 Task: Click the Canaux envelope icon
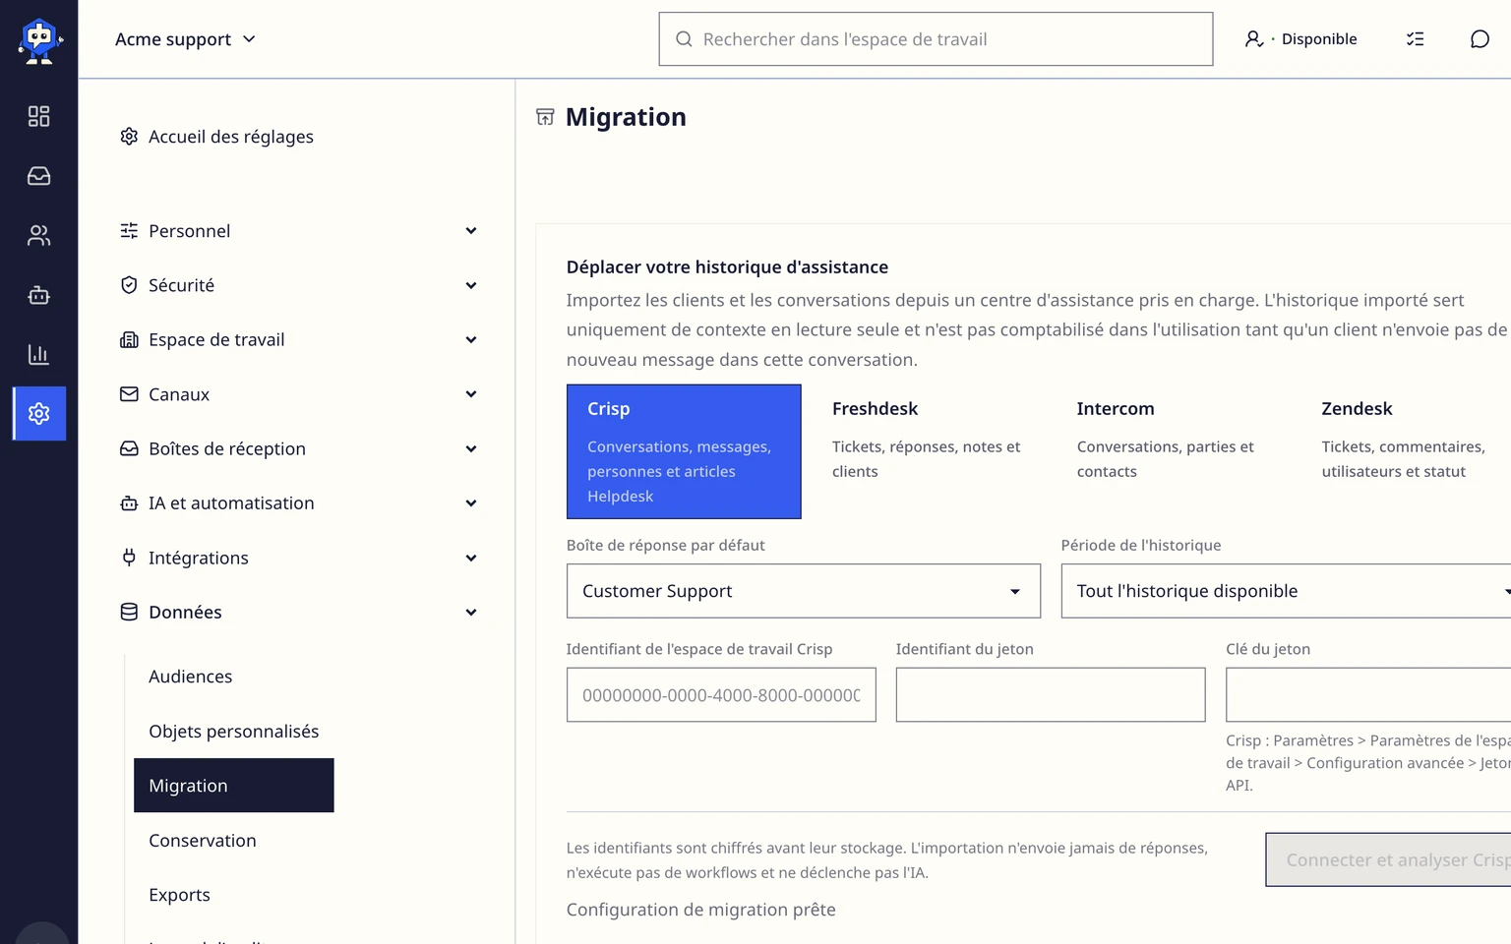(x=129, y=394)
